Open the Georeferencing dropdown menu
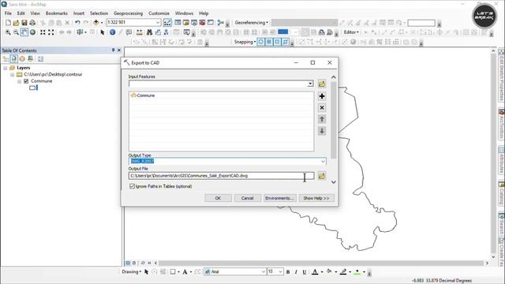The height and width of the screenshot is (284, 505). 251,23
